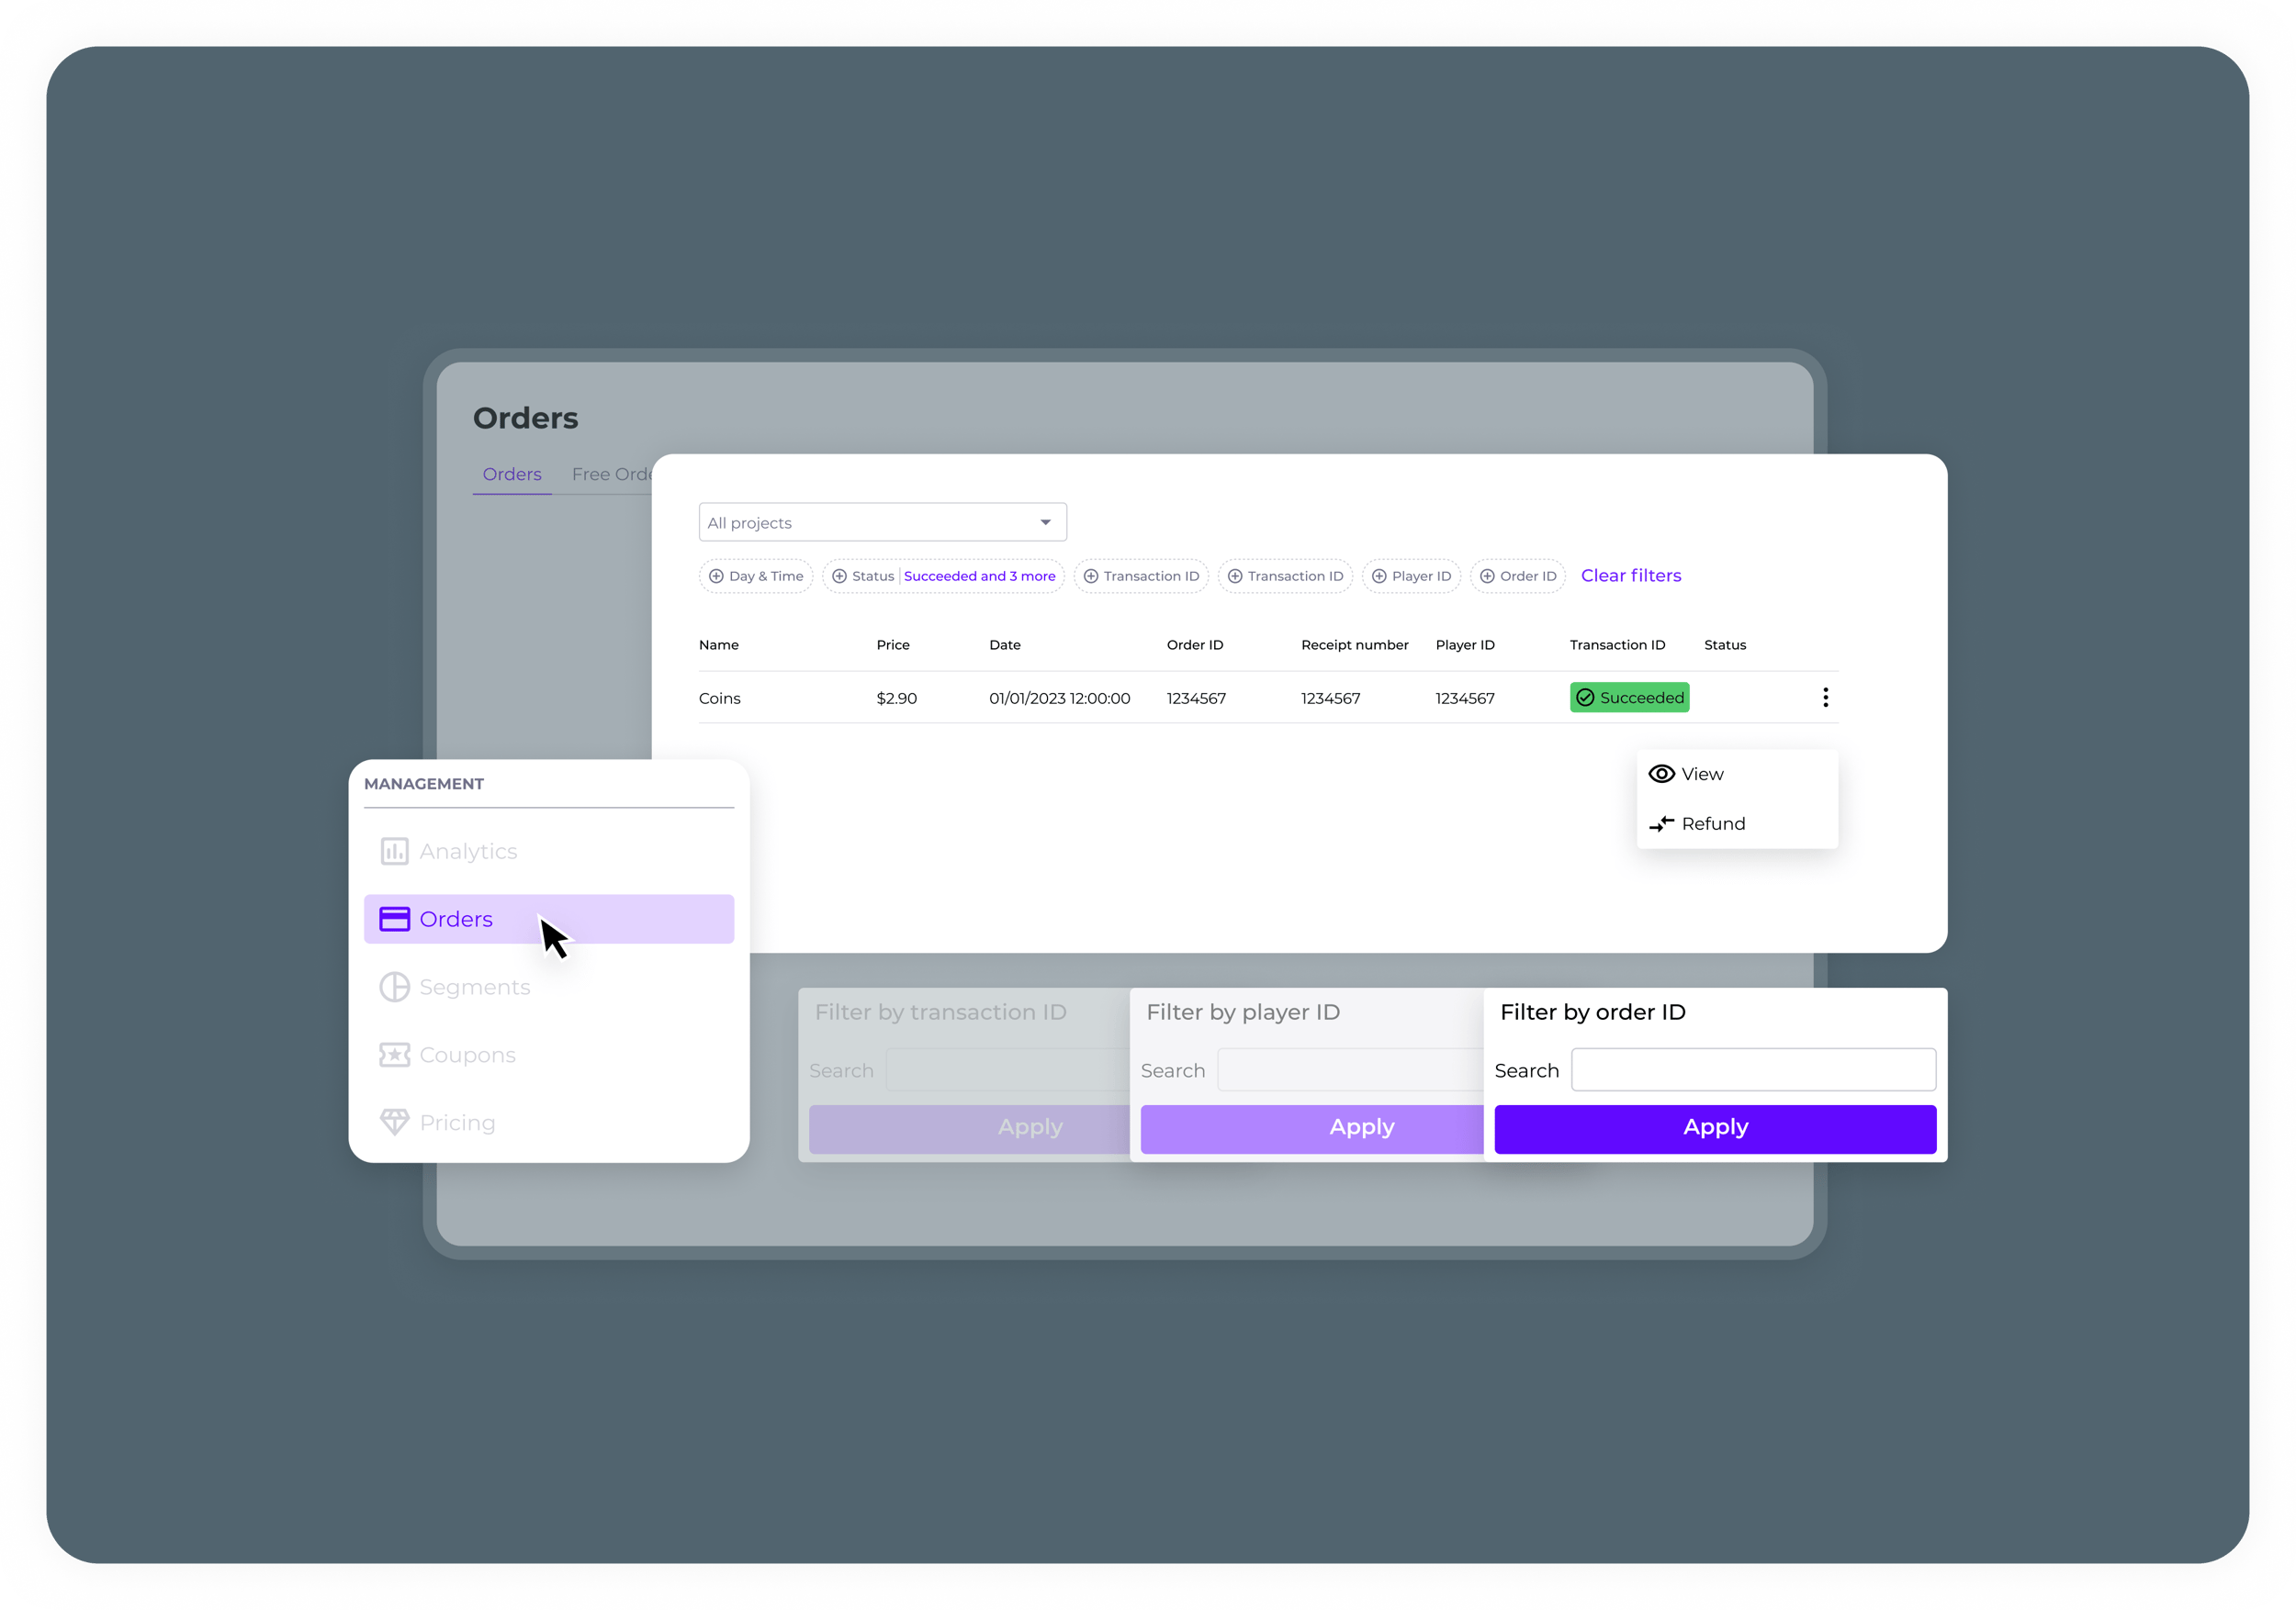
Task: Click the Coupons ticket icon in the sidebar
Action: (x=394, y=1056)
